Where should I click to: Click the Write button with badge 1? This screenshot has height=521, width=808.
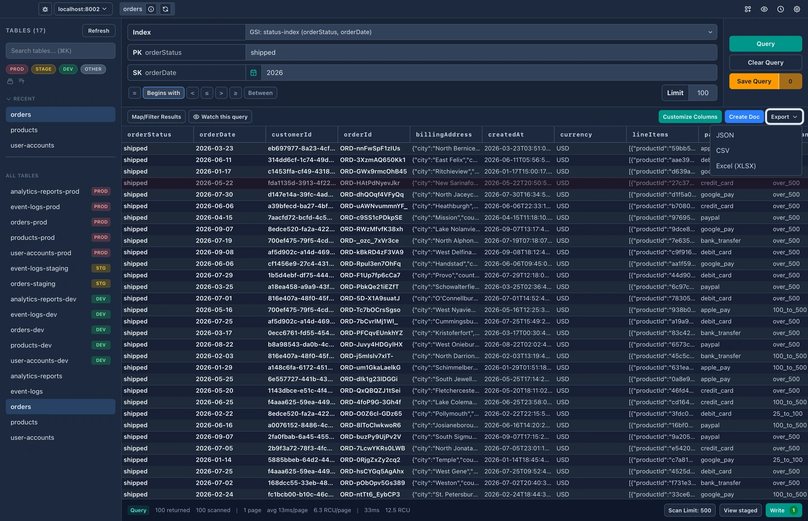pyautogui.click(x=783, y=510)
